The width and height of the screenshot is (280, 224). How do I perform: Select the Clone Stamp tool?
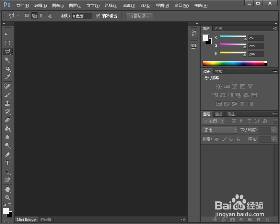click(x=7, y=103)
